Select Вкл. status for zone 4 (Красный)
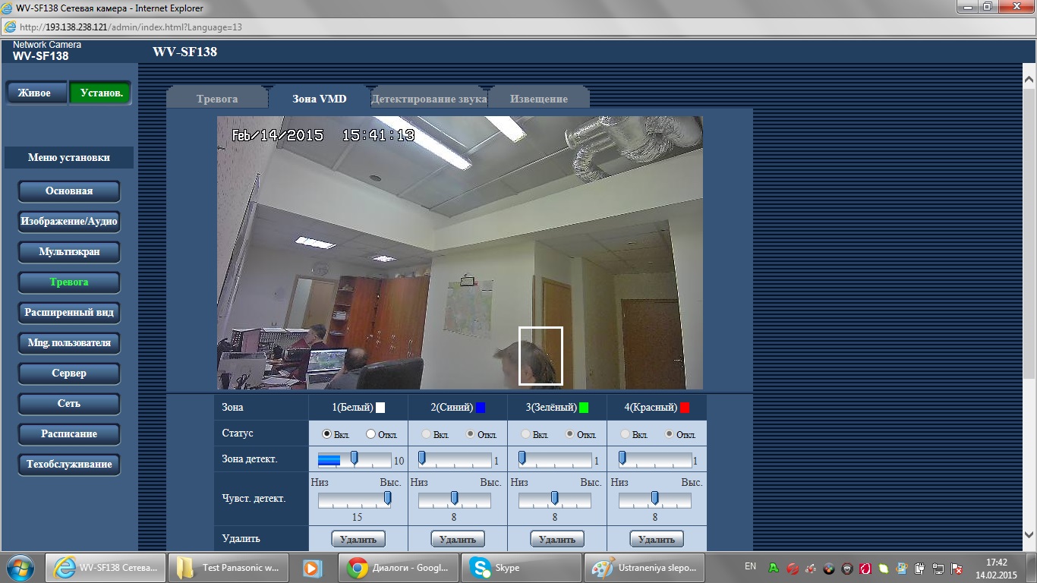The width and height of the screenshot is (1037, 583). click(x=626, y=434)
